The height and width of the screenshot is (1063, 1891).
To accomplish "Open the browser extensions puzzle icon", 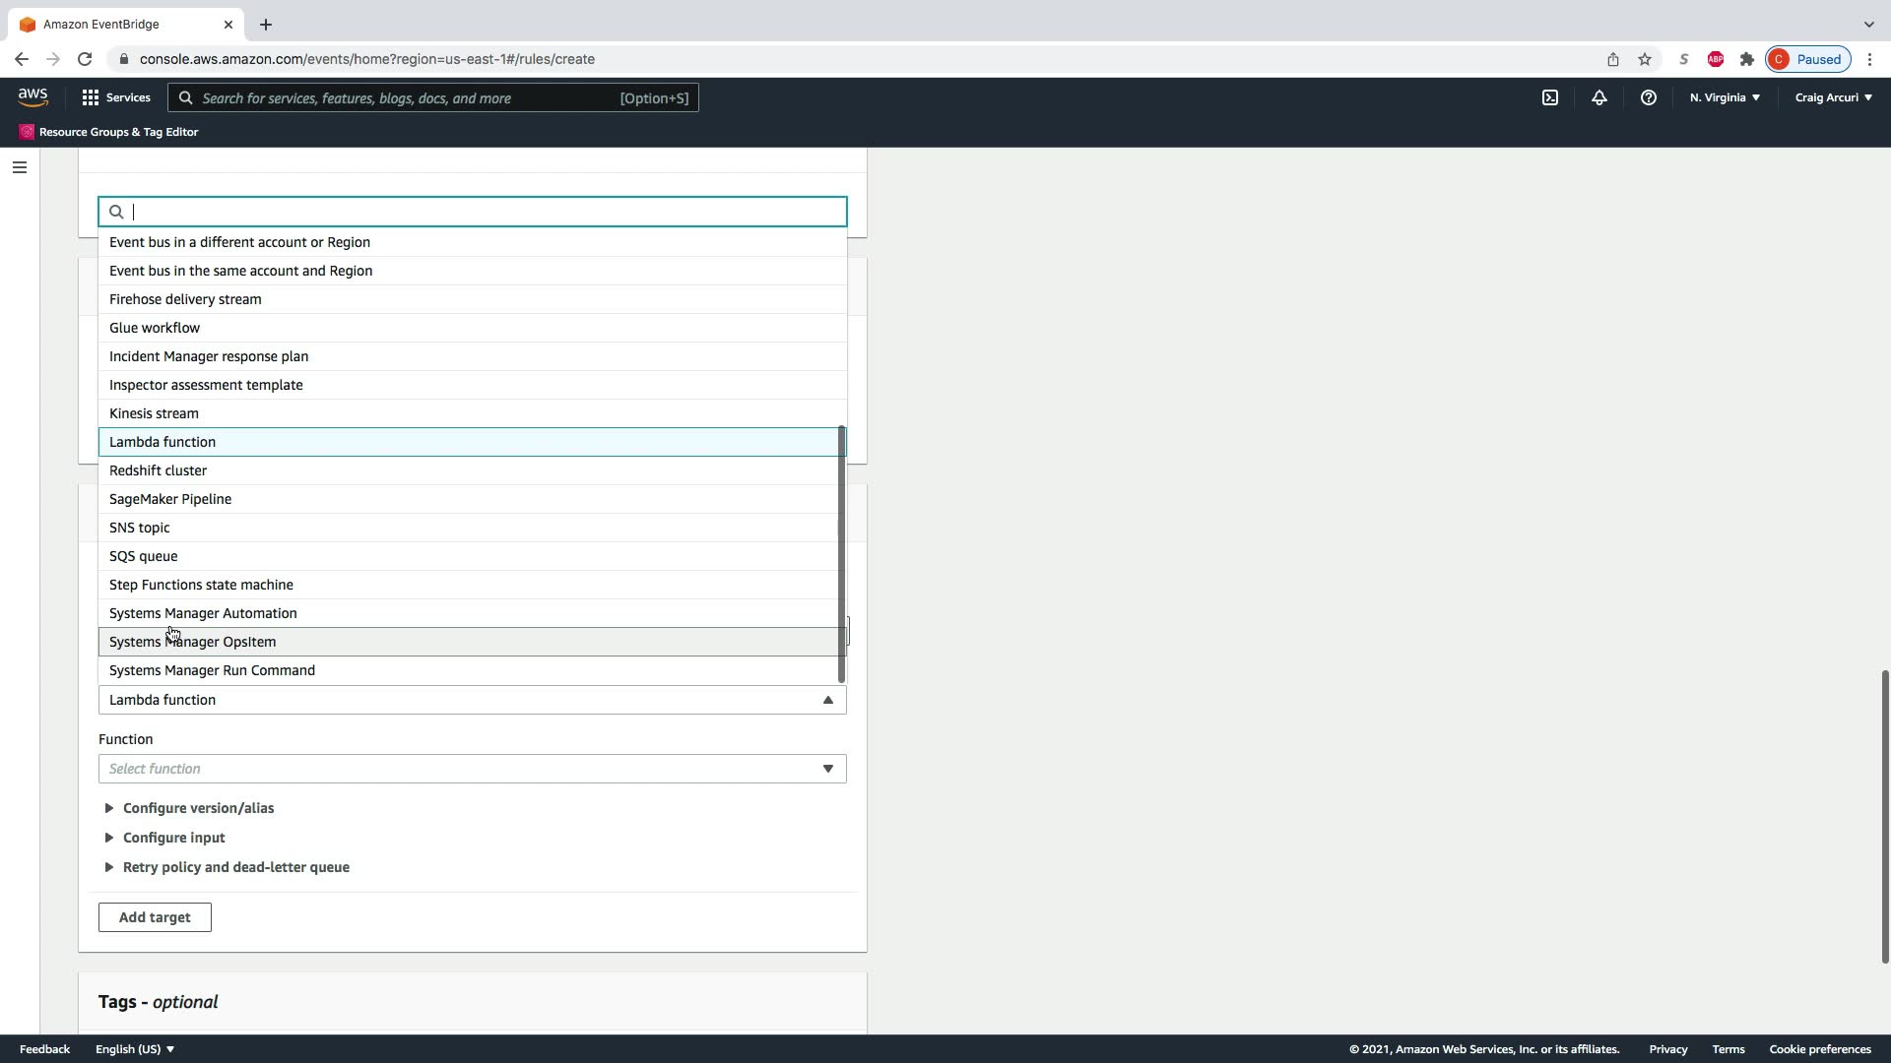I will (x=1747, y=59).
